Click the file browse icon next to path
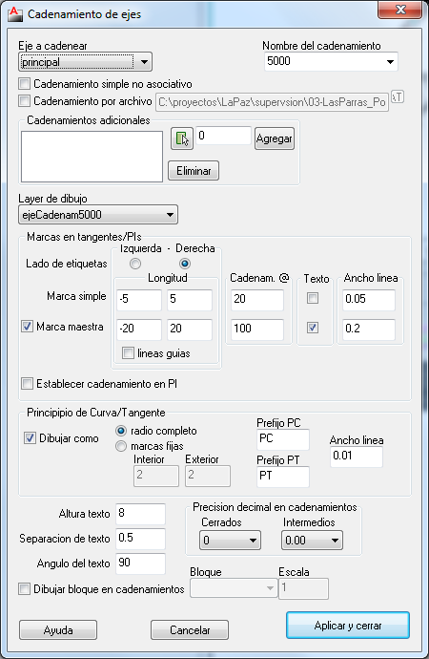429x659 pixels. [x=398, y=97]
